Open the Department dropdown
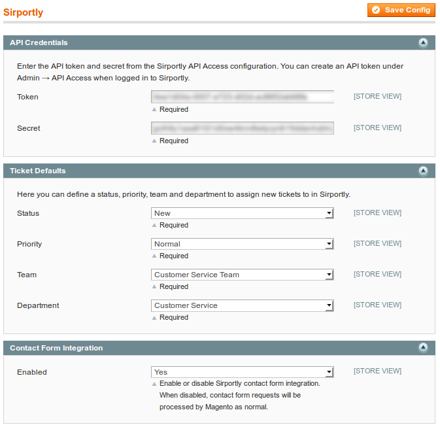 (x=243, y=305)
